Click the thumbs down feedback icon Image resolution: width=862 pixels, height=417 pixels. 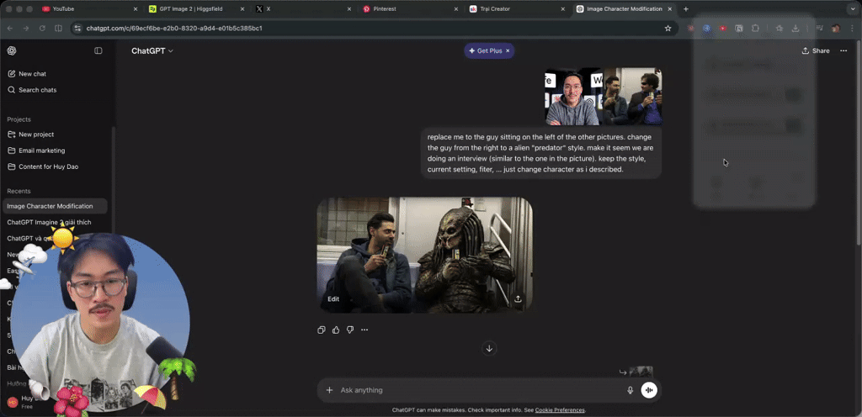[350, 330]
